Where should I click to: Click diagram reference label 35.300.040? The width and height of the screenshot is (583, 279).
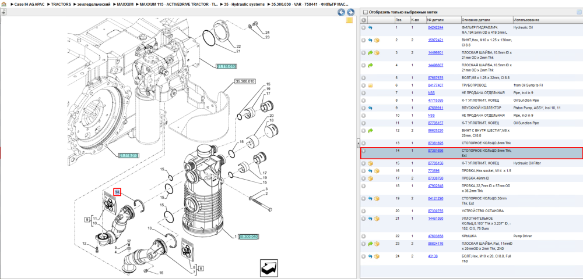248,237
